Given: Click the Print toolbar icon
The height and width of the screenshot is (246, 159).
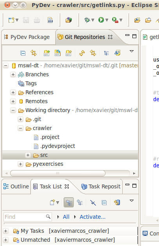Looking at the screenshot, I should click(37, 20).
